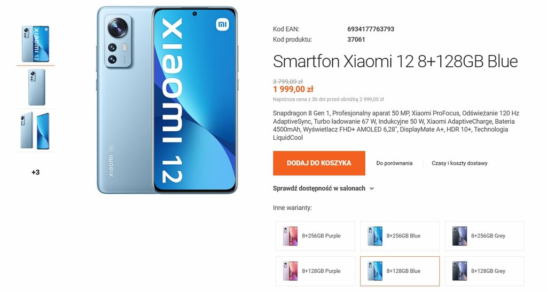Select the highlighted 8+128GB Blue variant
The width and height of the screenshot is (547, 293).
400,271
